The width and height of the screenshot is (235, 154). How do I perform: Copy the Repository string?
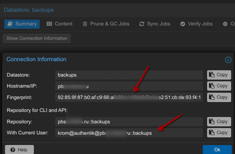tap(218, 122)
